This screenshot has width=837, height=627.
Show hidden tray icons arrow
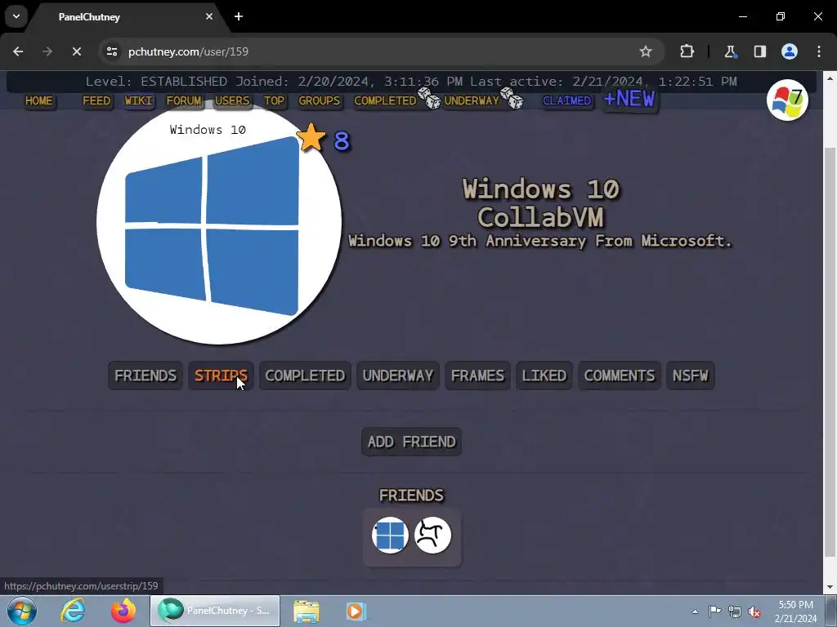(x=695, y=611)
